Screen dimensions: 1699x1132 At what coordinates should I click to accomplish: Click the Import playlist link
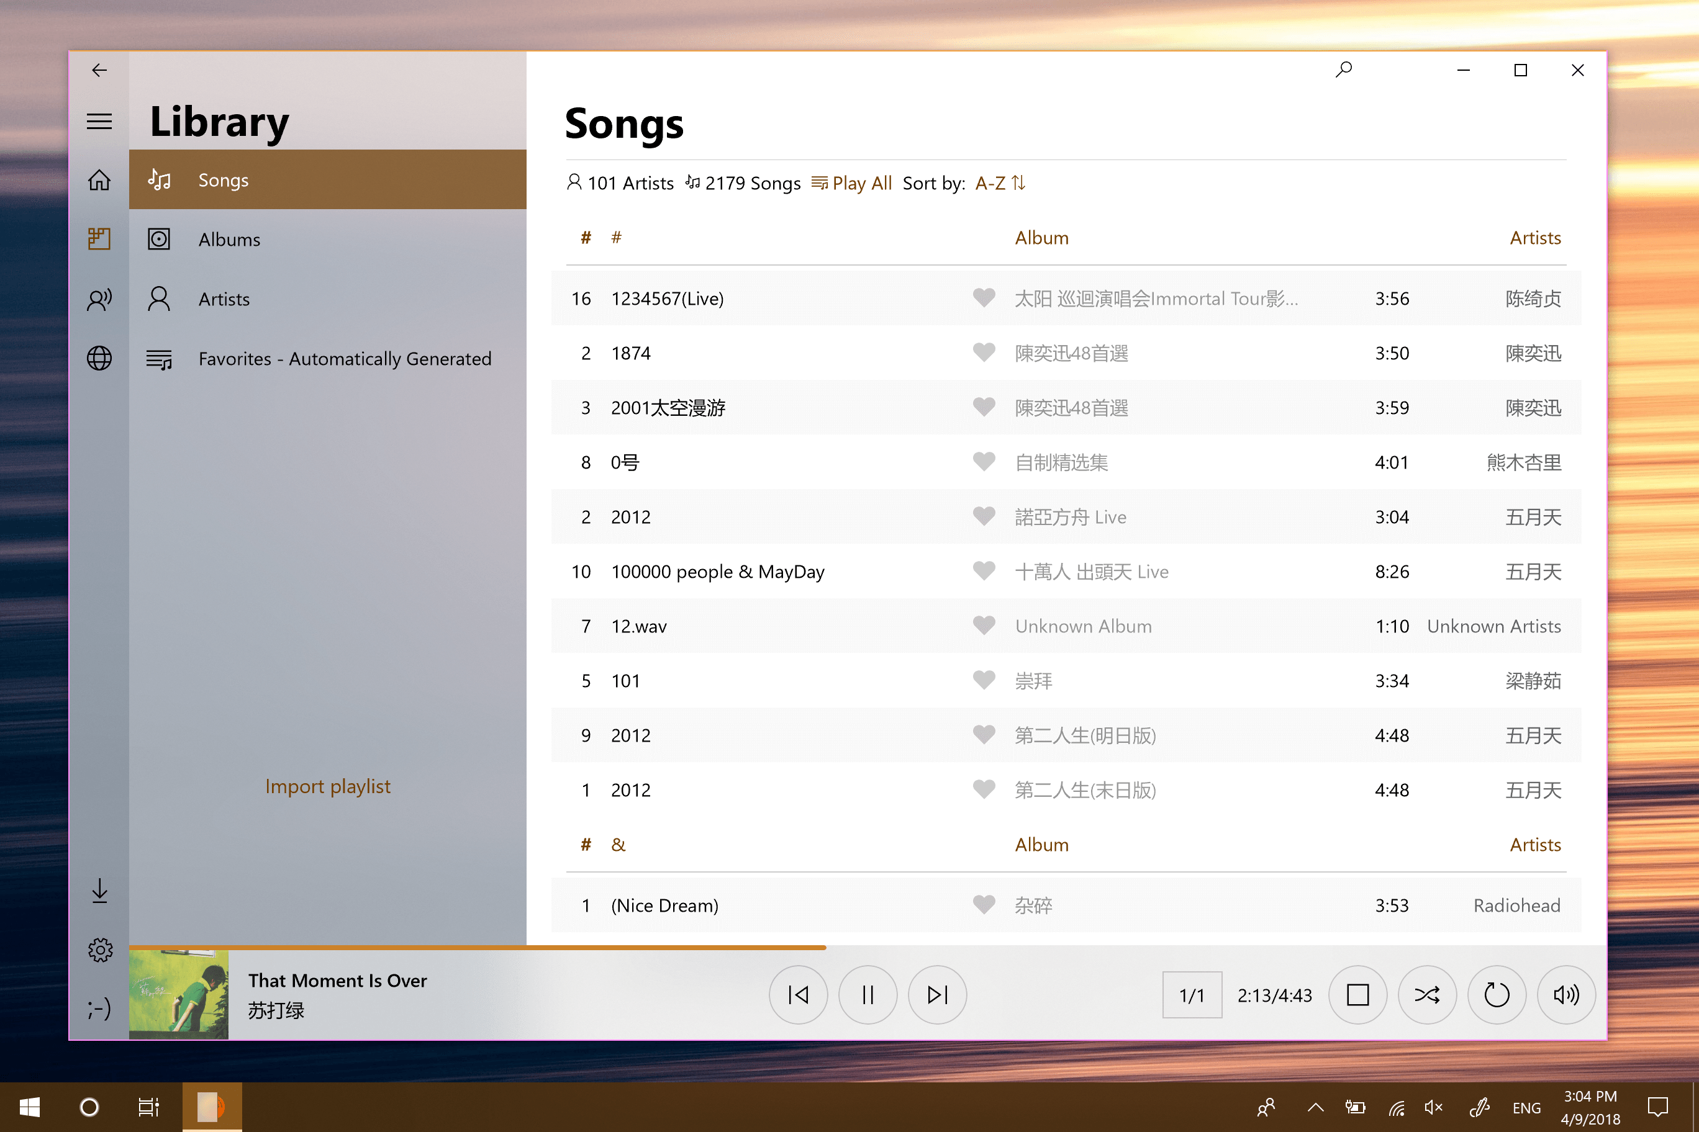click(x=327, y=786)
